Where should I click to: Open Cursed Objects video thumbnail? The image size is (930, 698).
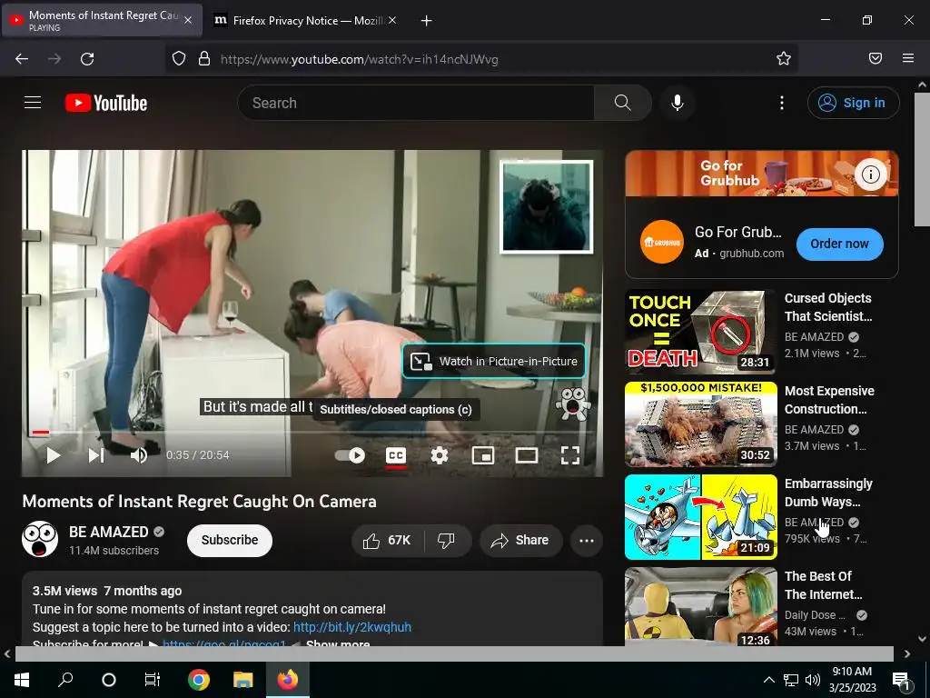[x=700, y=331]
